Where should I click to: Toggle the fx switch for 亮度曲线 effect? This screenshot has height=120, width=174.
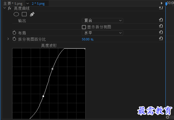pos(9,8)
